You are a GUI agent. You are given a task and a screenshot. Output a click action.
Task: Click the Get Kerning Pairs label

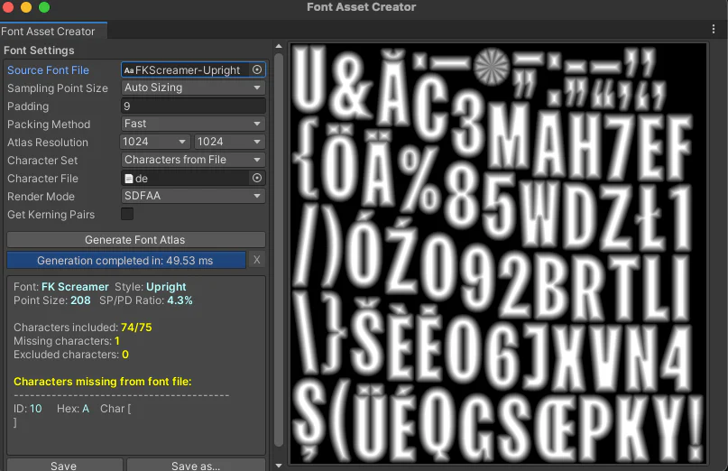[x=51, y=215]
